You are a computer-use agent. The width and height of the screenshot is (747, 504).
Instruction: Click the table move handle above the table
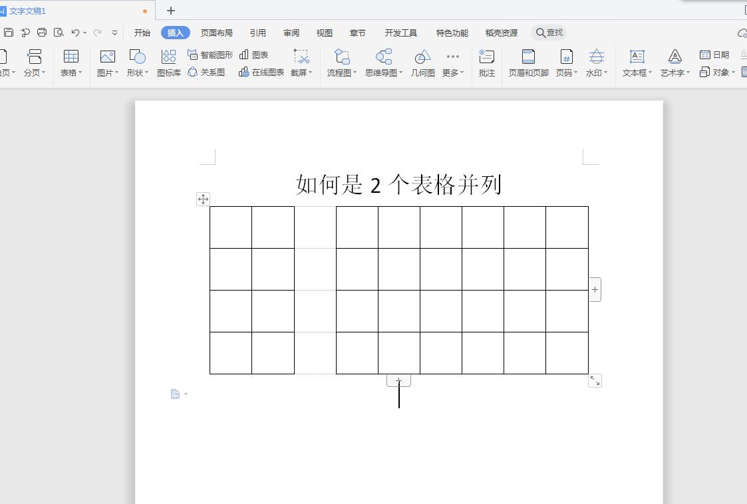point(203,198)
